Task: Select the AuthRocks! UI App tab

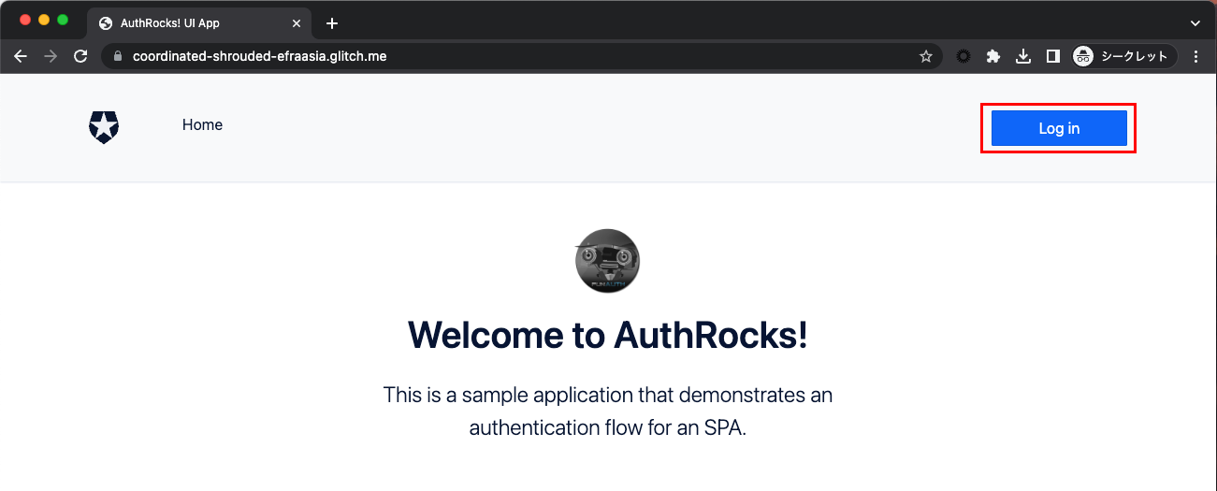Action: tap(187, 23)
